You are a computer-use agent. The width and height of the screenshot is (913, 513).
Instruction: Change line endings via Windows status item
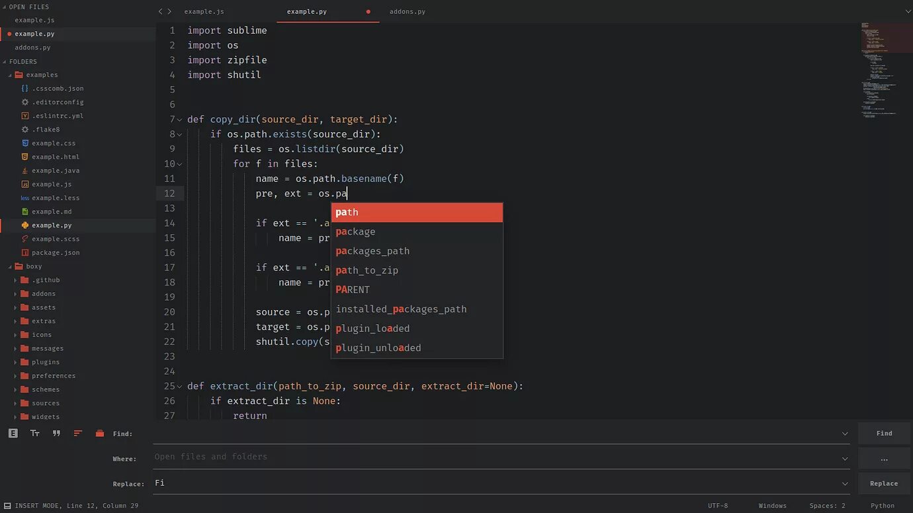773,506
